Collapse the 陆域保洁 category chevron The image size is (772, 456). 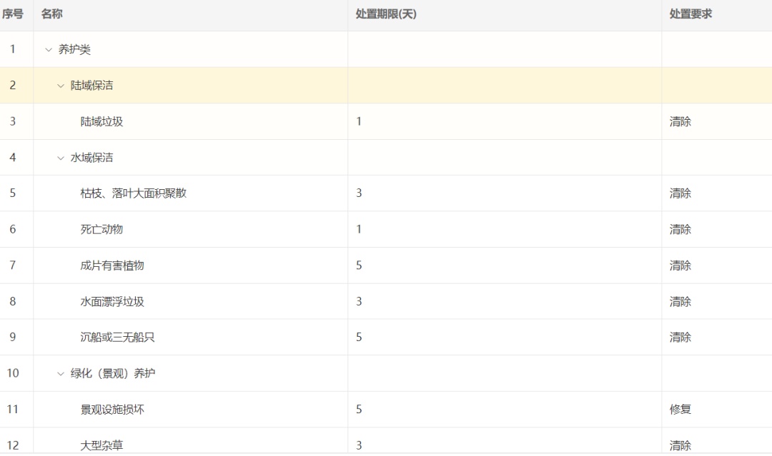point(61,86)
